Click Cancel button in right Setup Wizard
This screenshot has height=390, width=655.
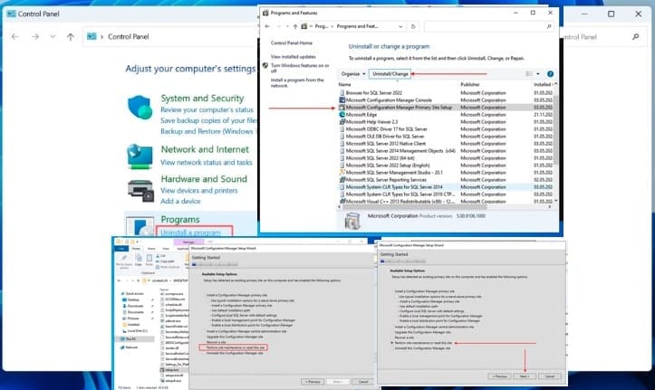point(550,376)
